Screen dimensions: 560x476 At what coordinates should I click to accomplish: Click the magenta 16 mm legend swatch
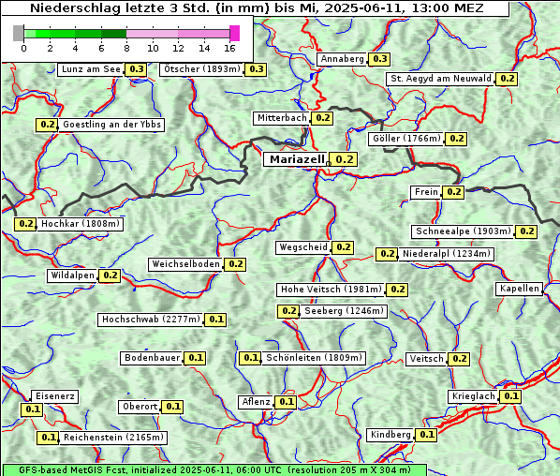pyautogui.click(x=235, y=33)
